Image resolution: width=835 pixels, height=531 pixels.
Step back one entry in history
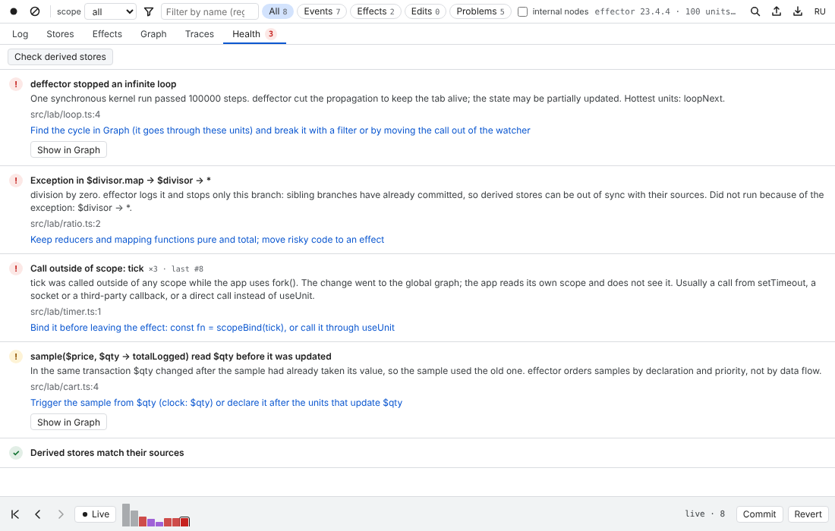coord(38,514)
